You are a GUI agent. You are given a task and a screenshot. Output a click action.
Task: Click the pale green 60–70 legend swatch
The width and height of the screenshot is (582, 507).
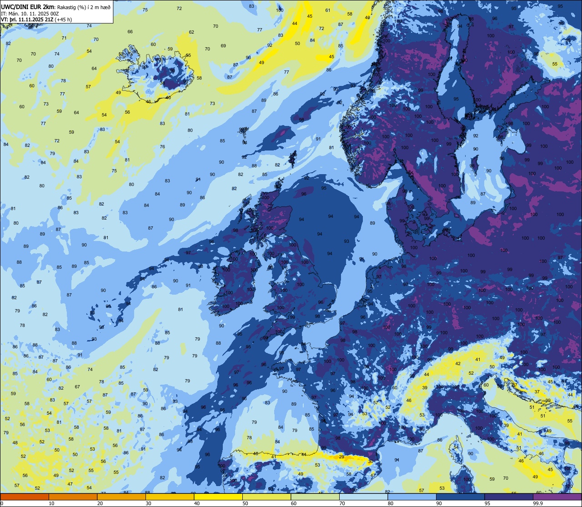315,497
